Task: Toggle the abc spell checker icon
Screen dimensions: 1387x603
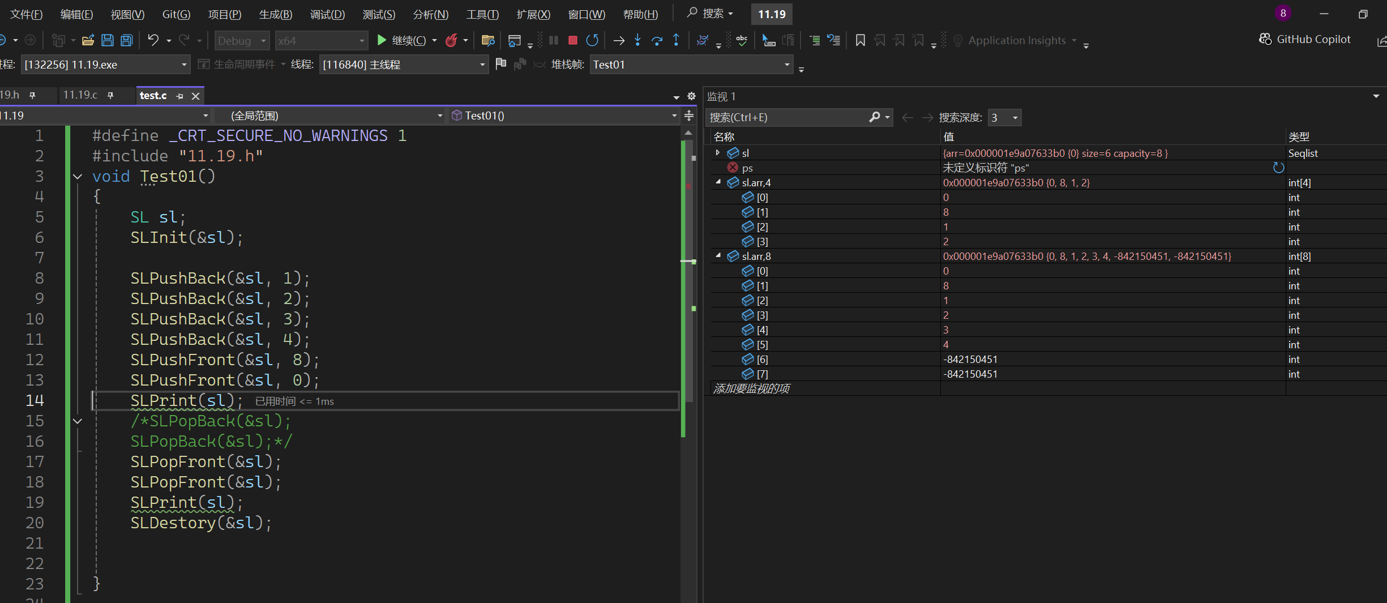Action: (742, 40)
